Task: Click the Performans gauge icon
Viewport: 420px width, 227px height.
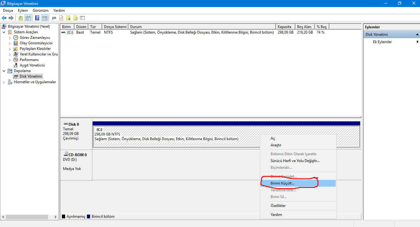Action: pyautogui.click(x=16, y=60)
